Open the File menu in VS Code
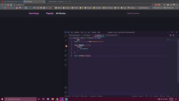The width and height of the screenshot is (179, 101). [x=68, y=32]
